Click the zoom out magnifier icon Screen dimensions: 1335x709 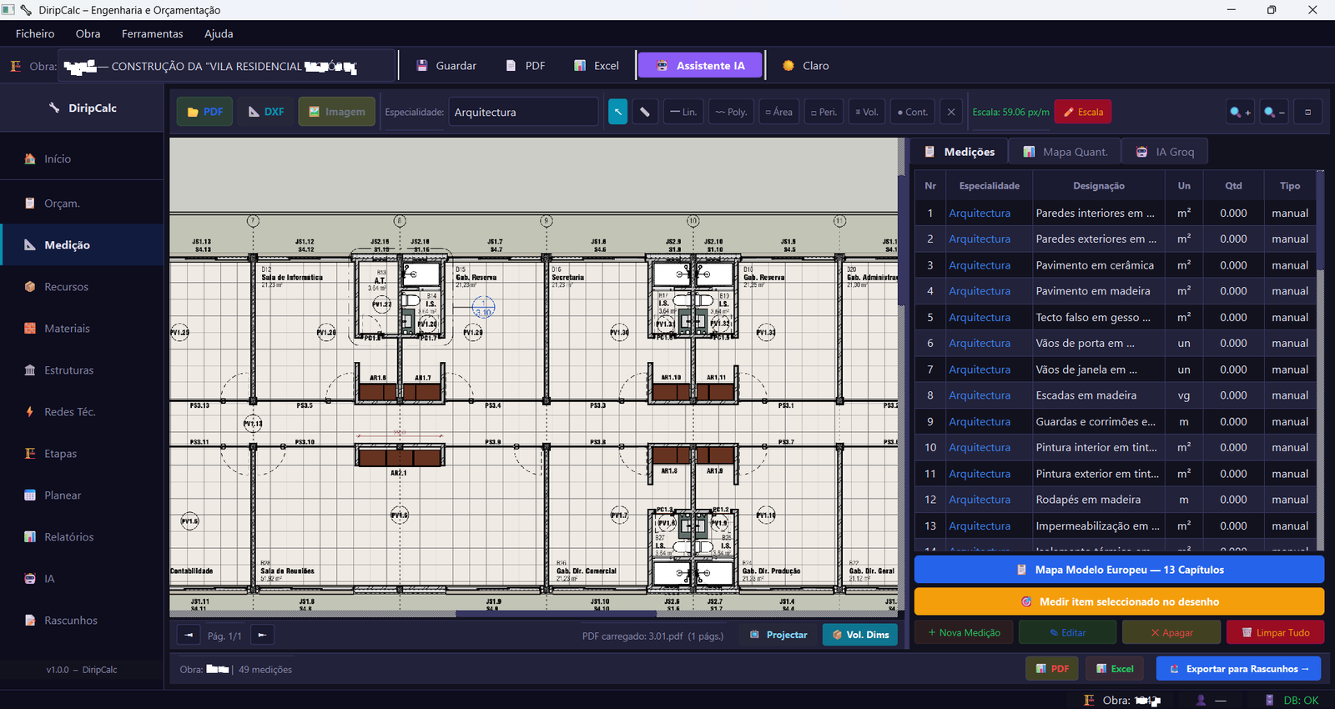click(1274, 112)
